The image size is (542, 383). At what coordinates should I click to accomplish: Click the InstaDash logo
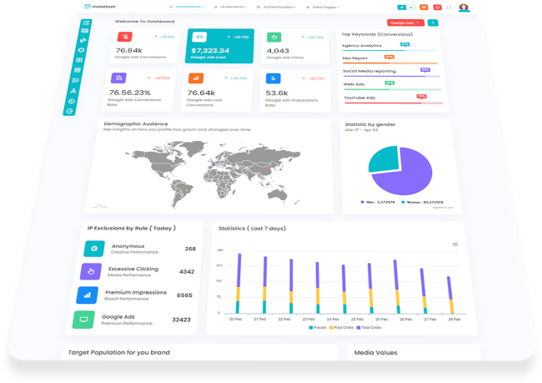(x=99, y=7)
